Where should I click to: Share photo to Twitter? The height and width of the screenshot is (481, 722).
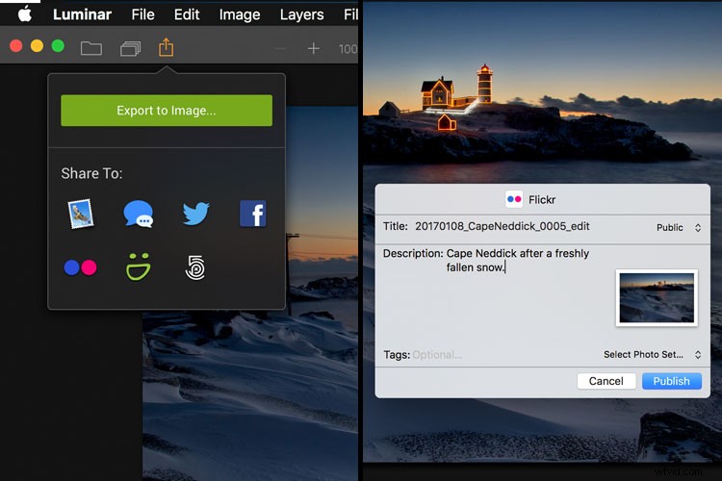(195, 214)
